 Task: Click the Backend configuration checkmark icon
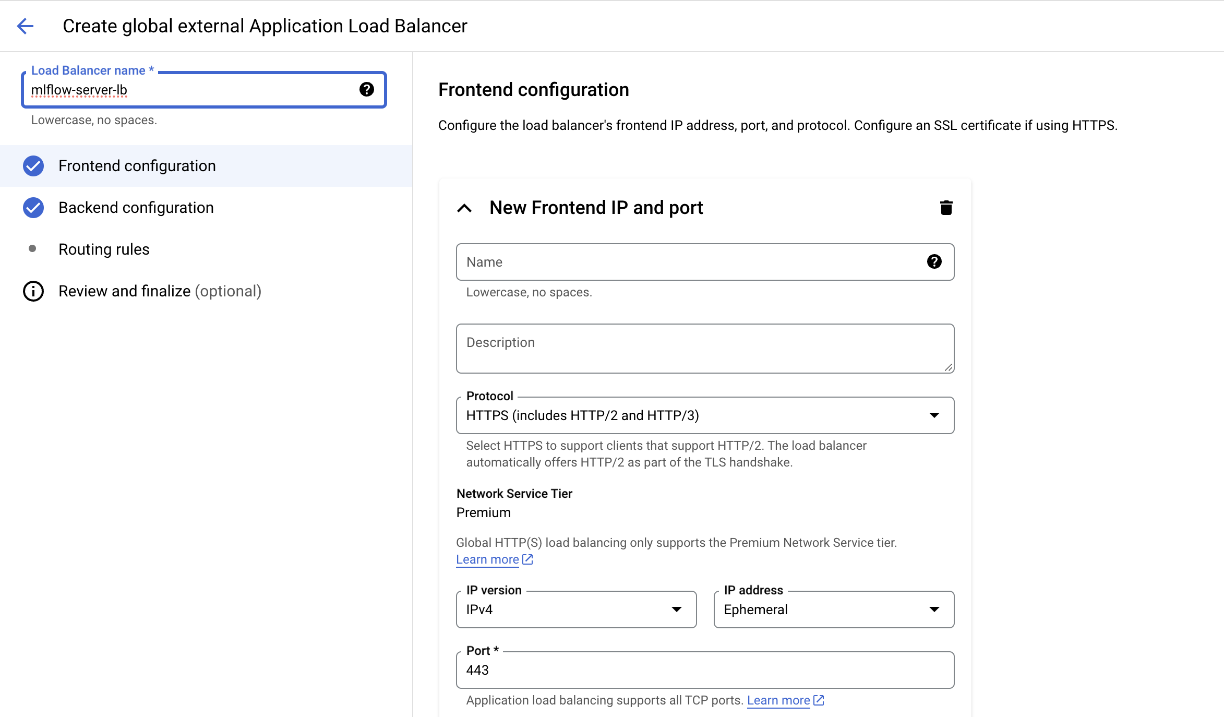coord(33,208)
